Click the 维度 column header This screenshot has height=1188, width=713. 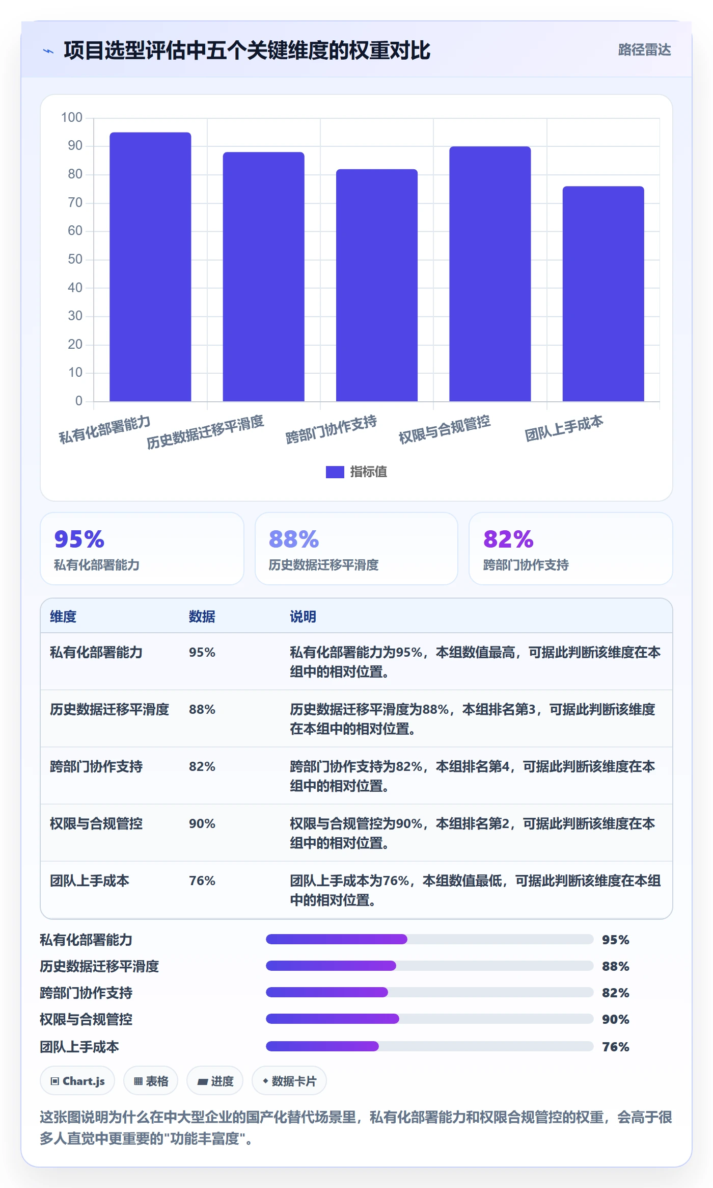tap(63, 616)
